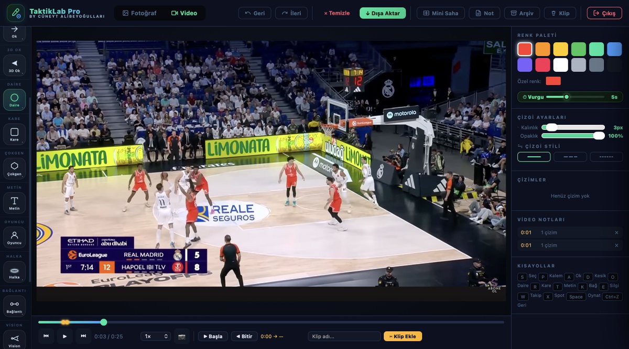Pick the red color swatch
This screenshot has width=629, height=349.
pos(525,49)
